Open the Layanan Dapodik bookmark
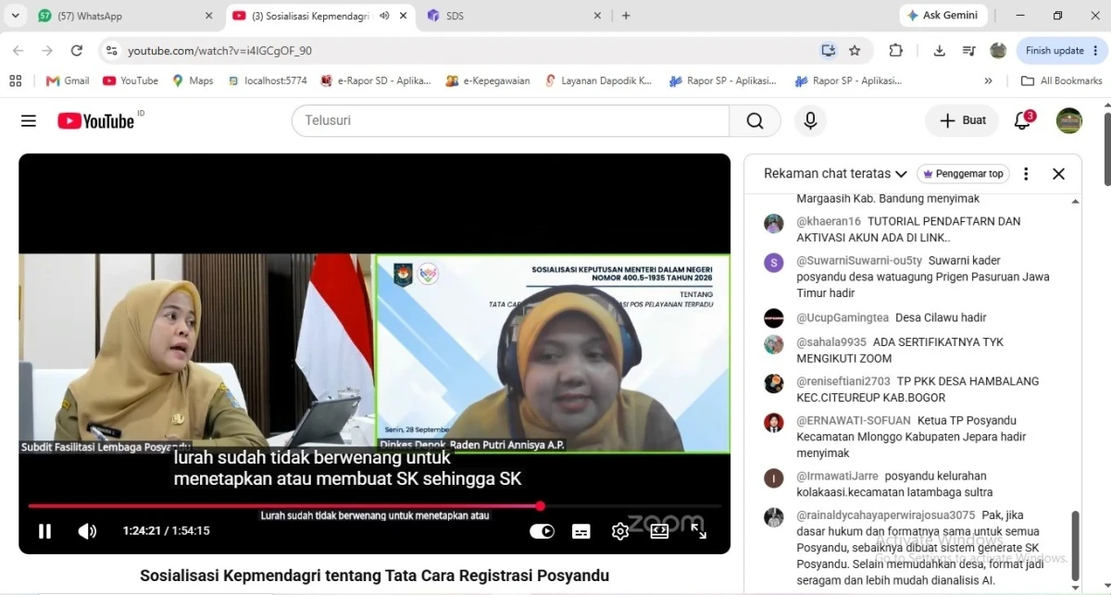Screen dimensions: 1111x595 tap(599, 81)
